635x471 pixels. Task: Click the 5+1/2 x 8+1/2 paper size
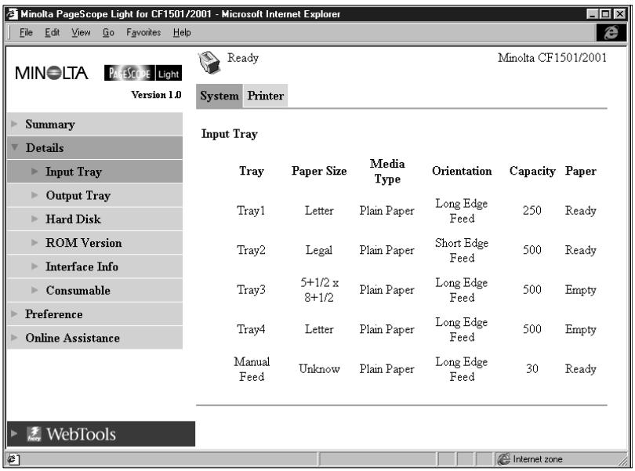tap(319, 290)
